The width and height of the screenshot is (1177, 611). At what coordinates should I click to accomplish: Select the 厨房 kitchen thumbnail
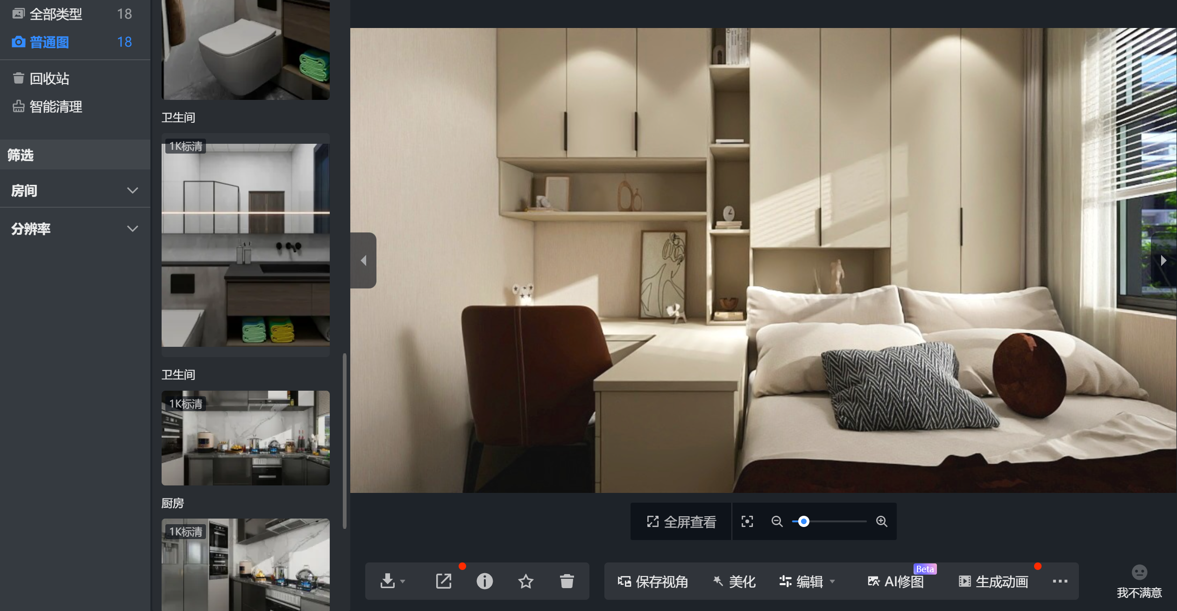245,438
